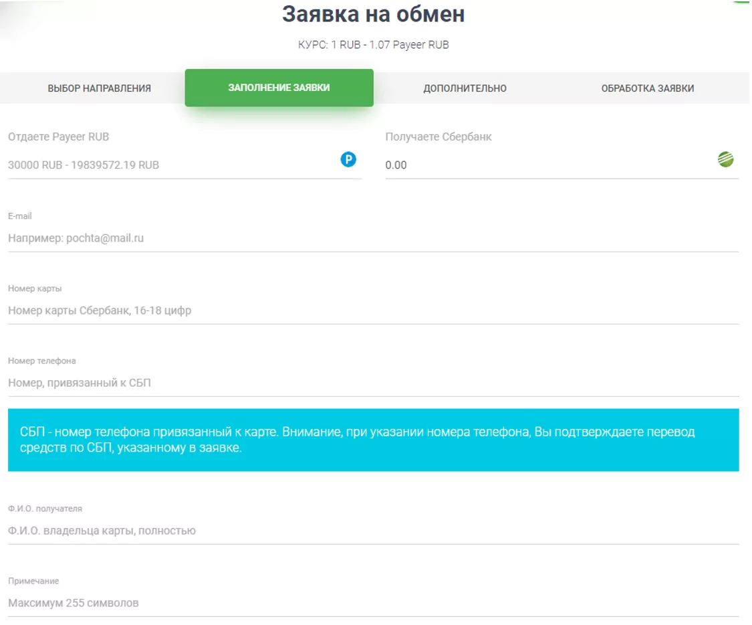Click the Номер карты input field

click(x=373, y=310)
